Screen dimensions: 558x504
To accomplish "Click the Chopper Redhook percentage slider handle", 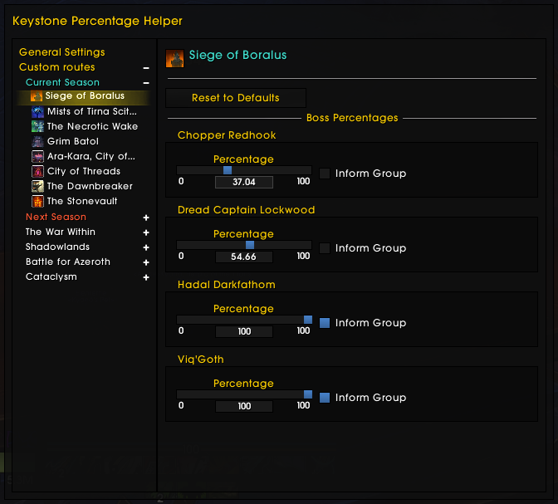I will tap(228, 170).
